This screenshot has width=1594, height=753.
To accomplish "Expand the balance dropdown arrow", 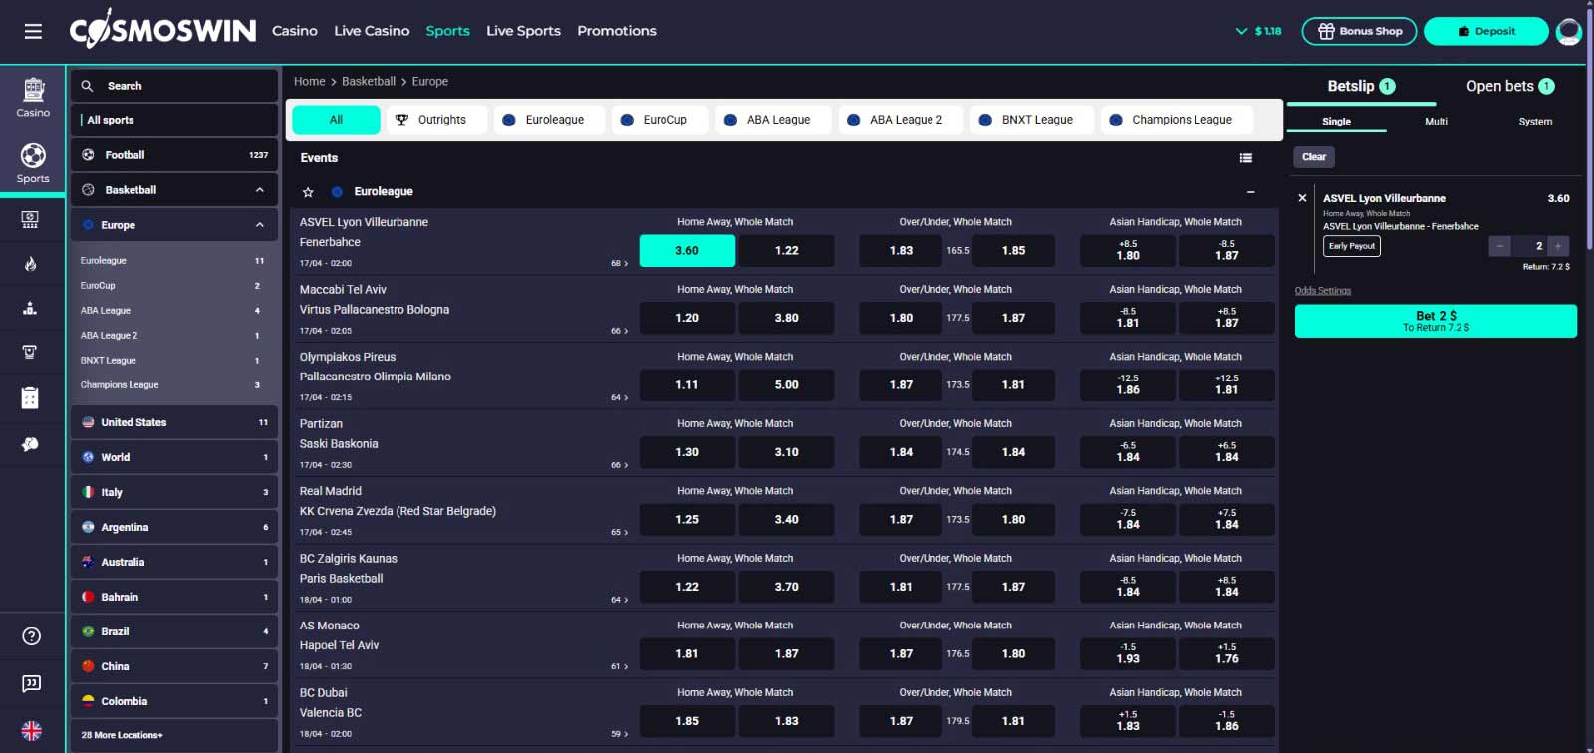I will (1241, 31).
